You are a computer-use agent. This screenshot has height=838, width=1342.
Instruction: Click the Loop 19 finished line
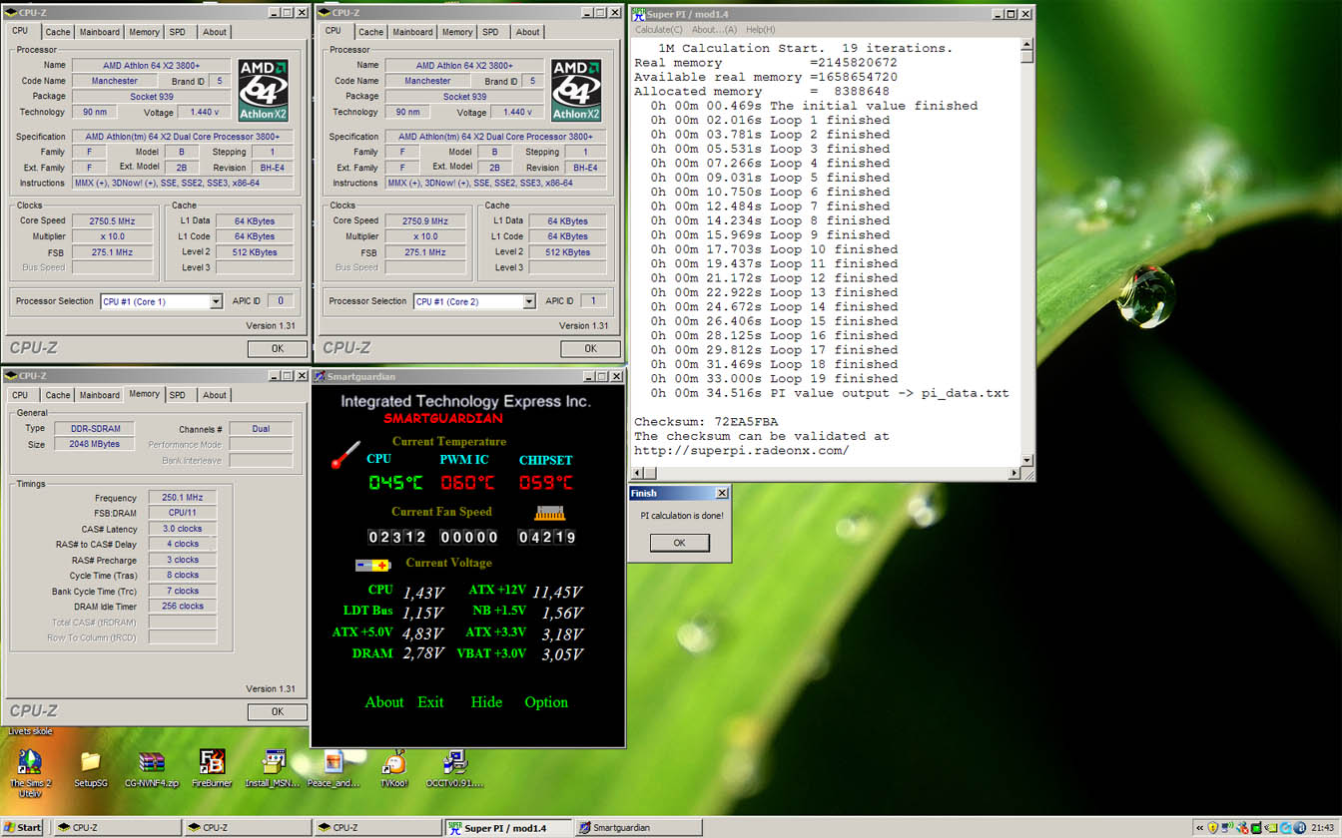click(774, 379)
